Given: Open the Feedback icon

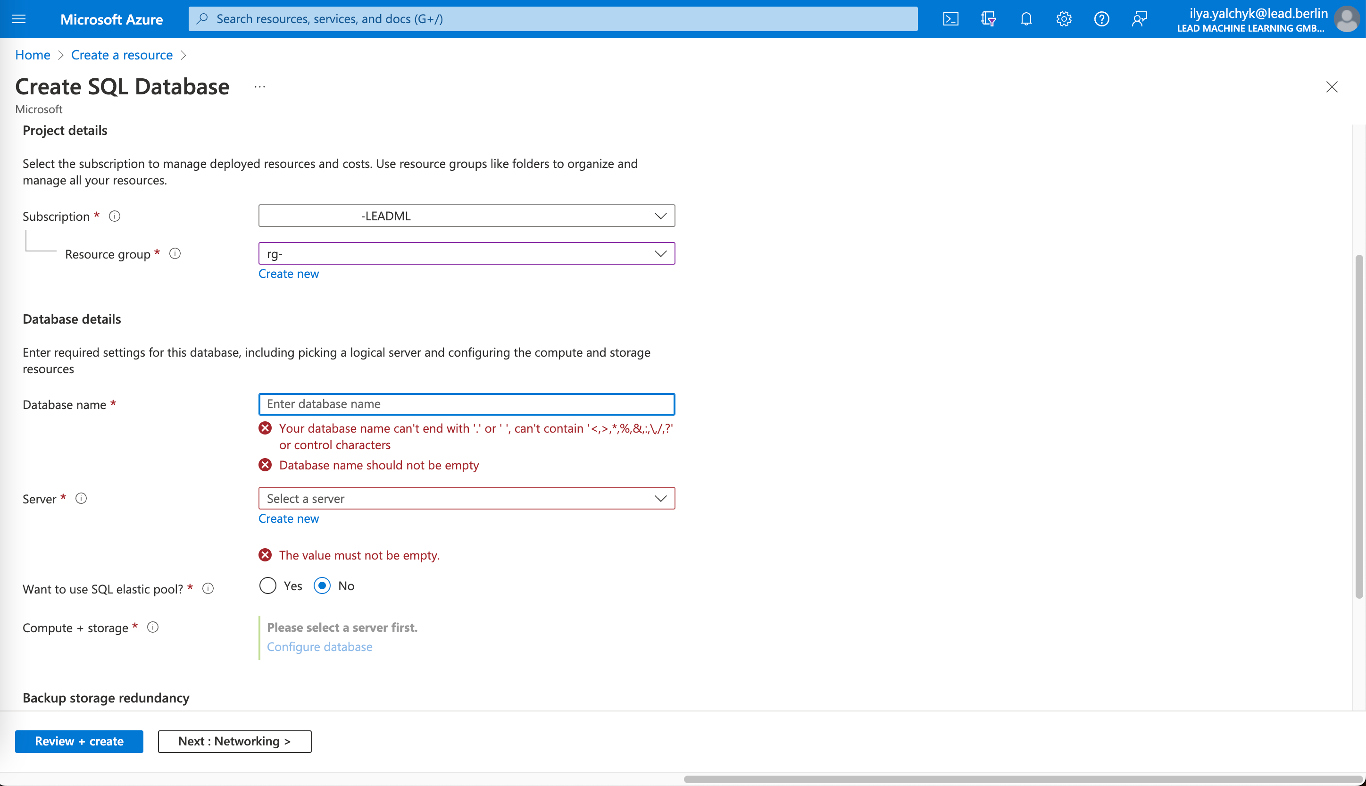Looking at the screenshot, I should coord(1139,19).
